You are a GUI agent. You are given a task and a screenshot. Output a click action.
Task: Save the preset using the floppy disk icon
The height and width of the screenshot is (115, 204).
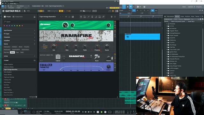(73, 17)
